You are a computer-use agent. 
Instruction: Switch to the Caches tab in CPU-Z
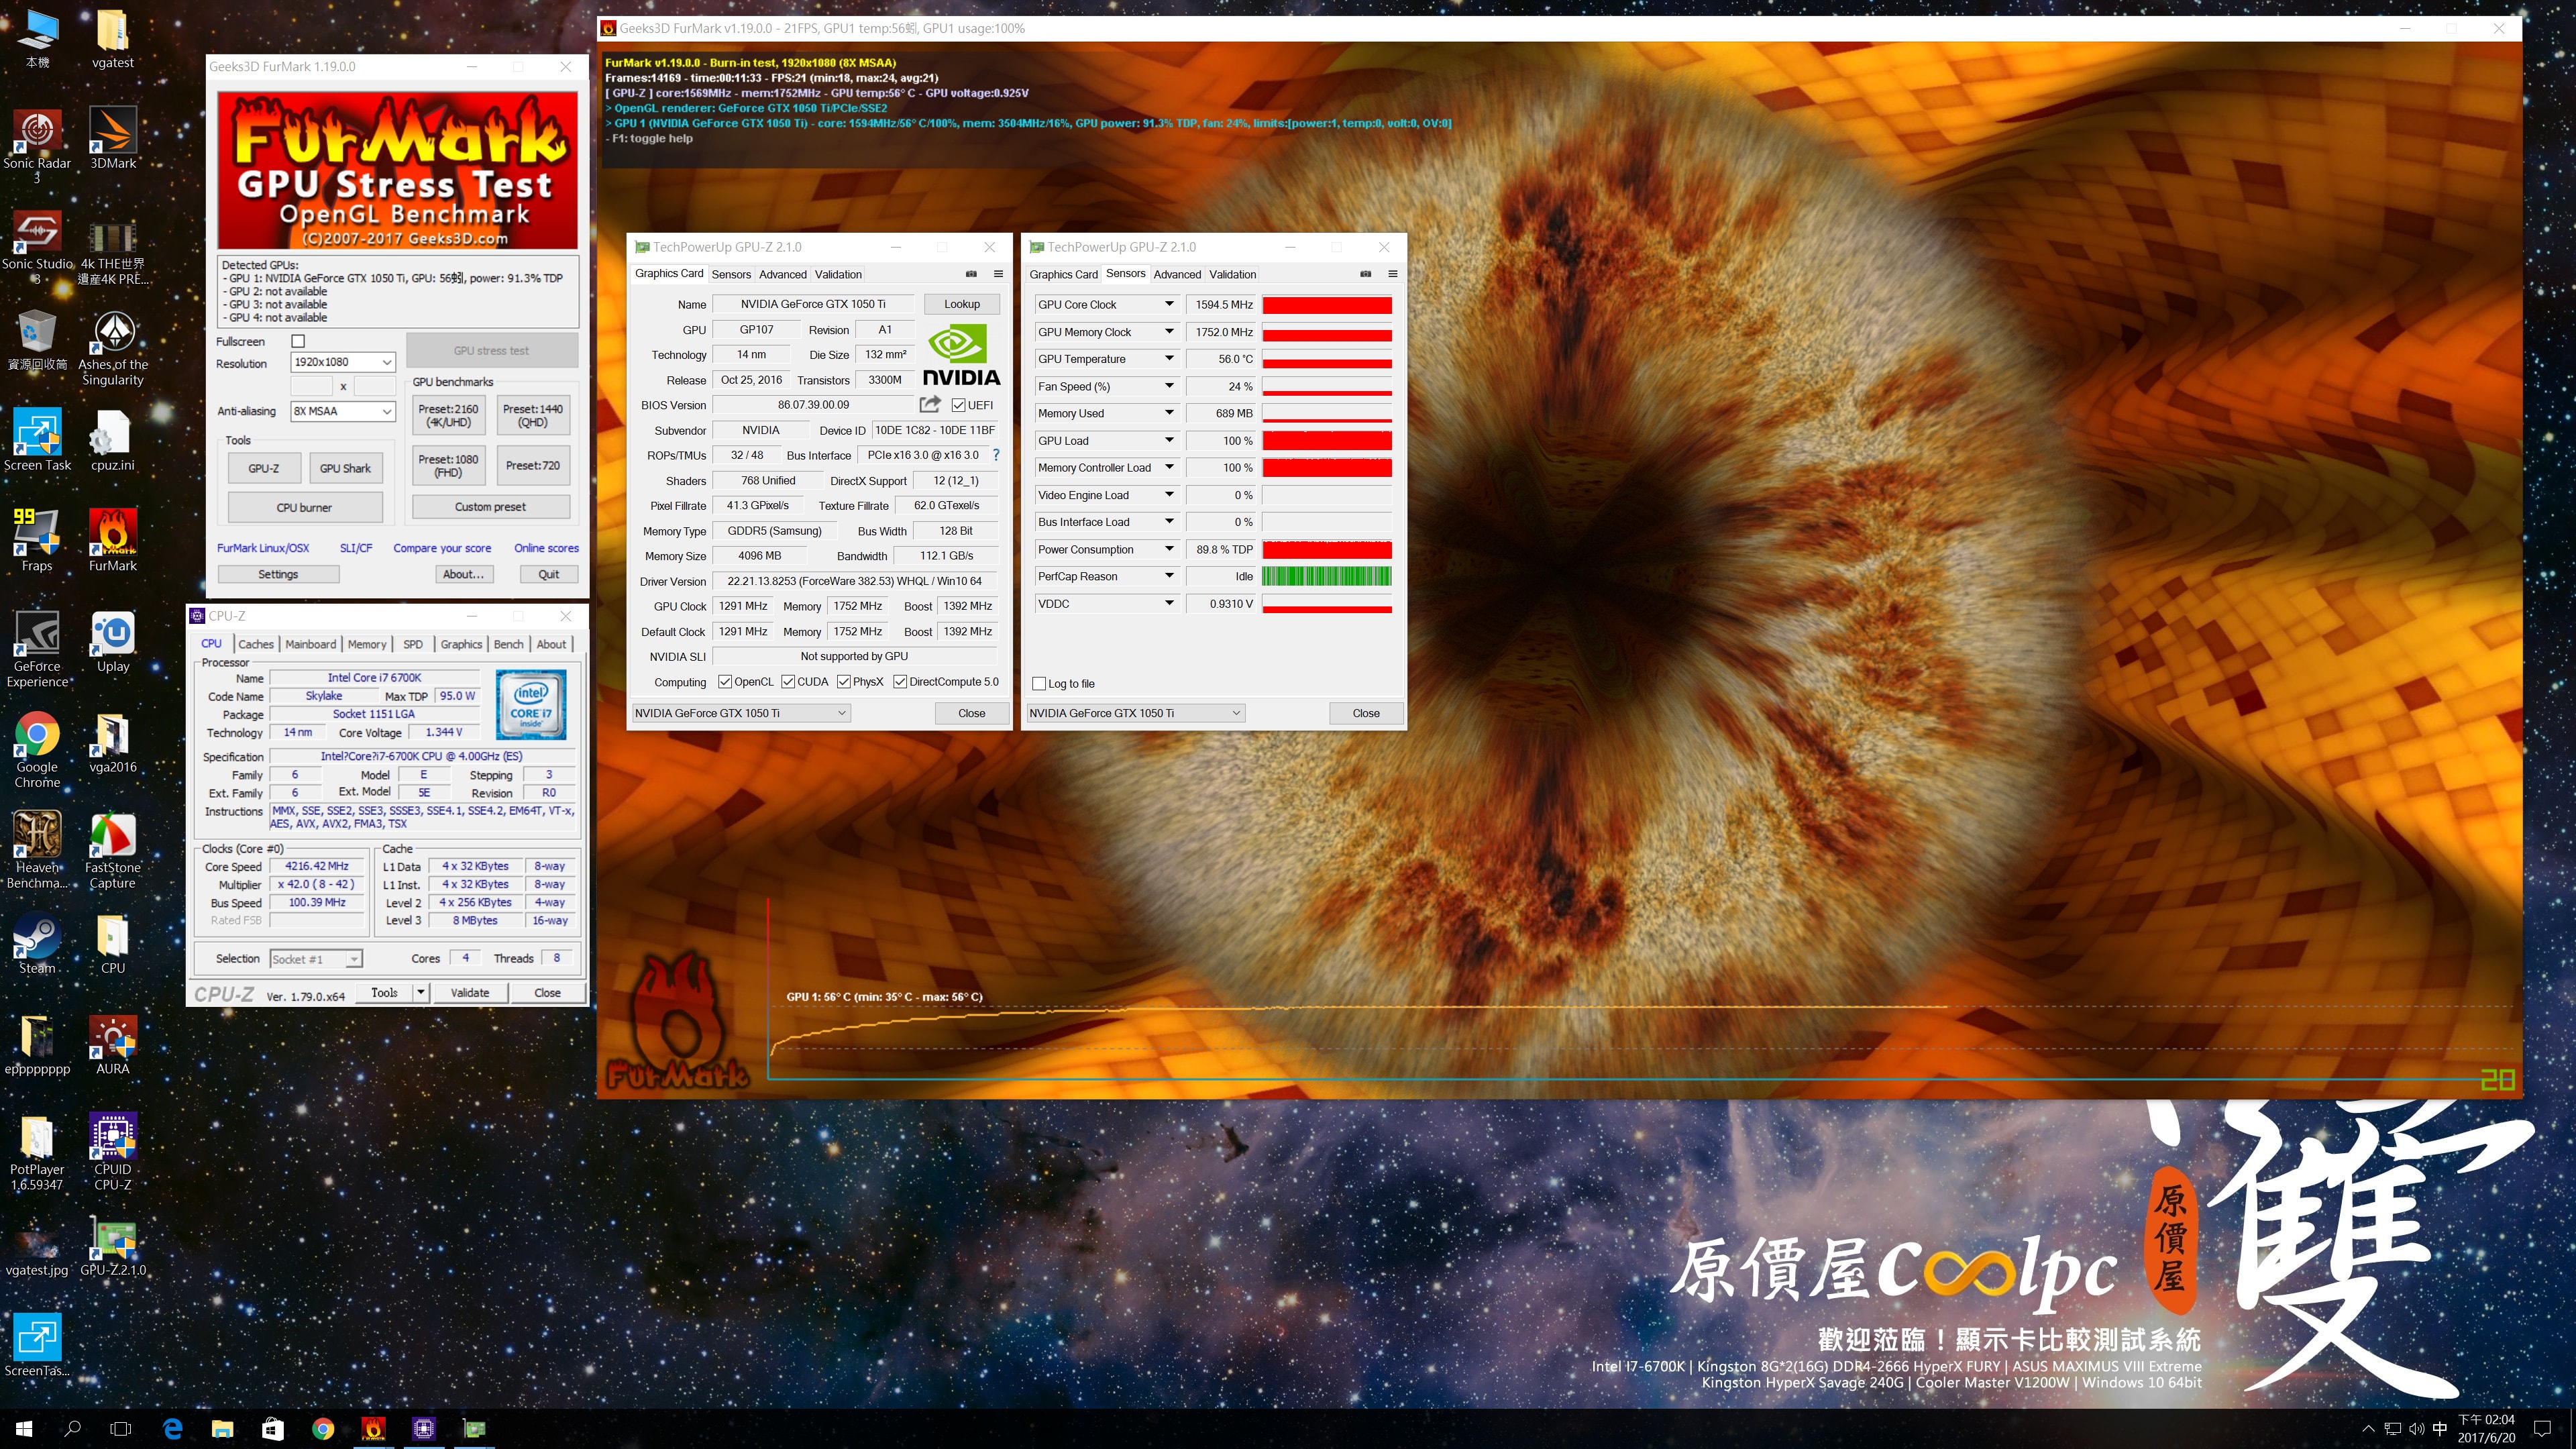(256, 644)
